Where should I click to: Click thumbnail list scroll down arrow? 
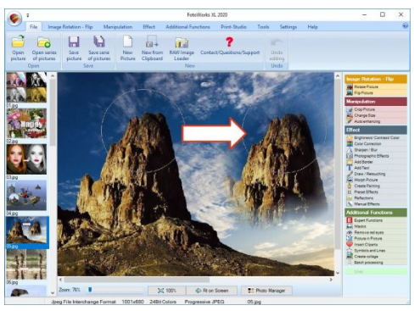53,293
